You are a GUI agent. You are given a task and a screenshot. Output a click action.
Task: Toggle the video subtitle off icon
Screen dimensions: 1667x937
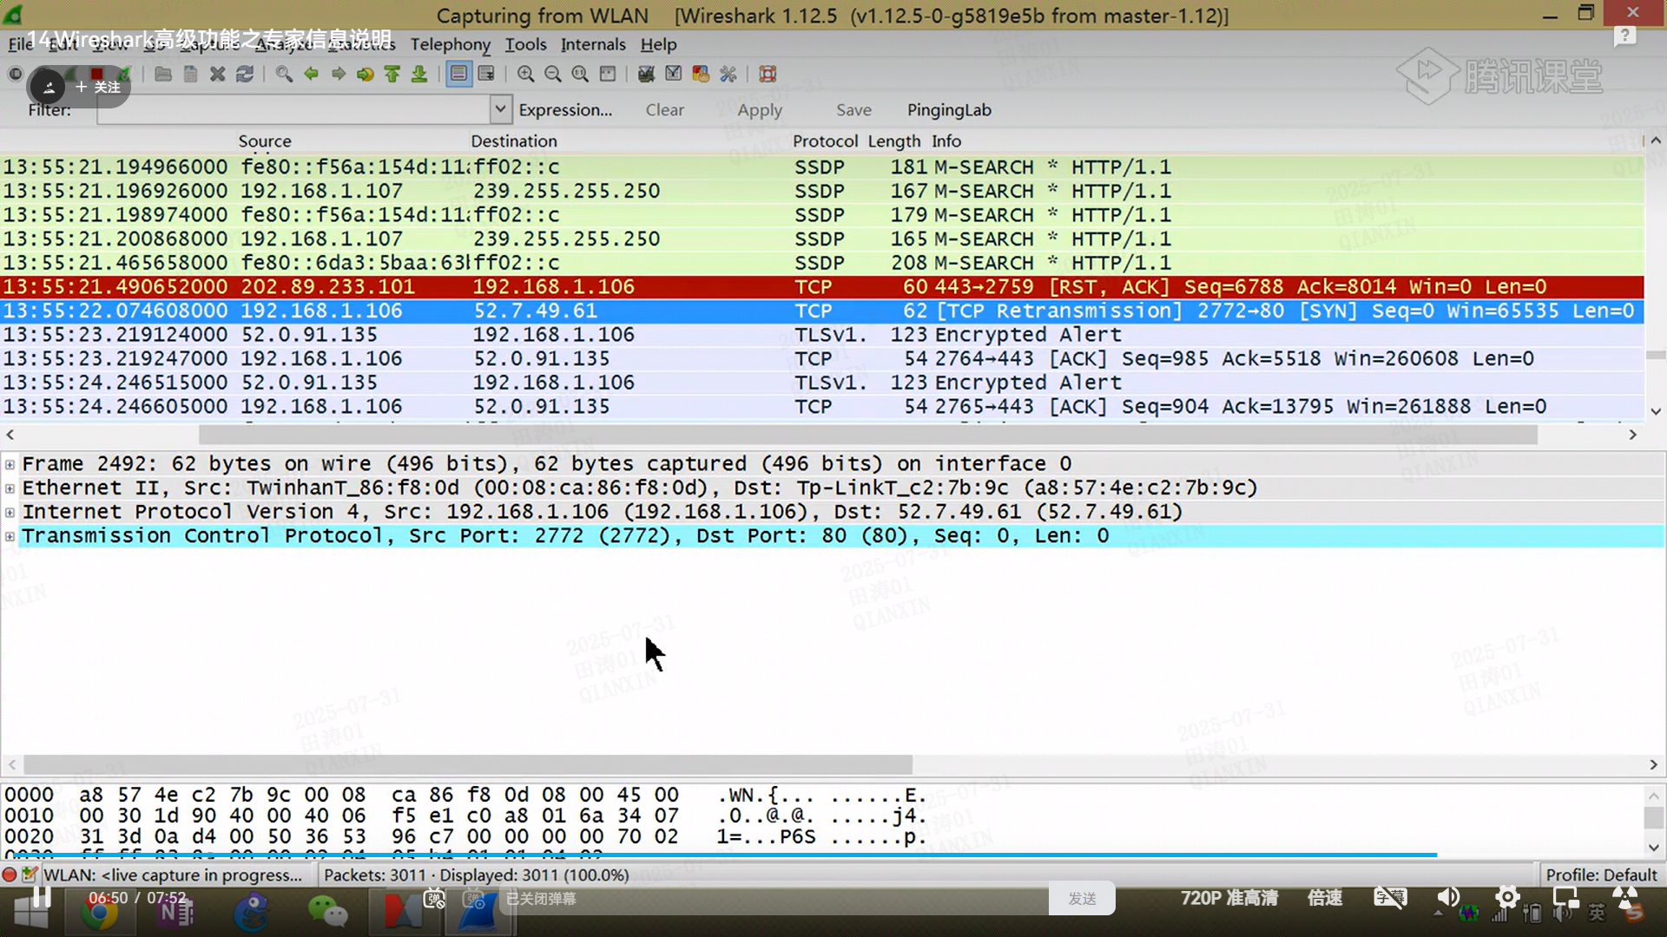pos(1389,898)
